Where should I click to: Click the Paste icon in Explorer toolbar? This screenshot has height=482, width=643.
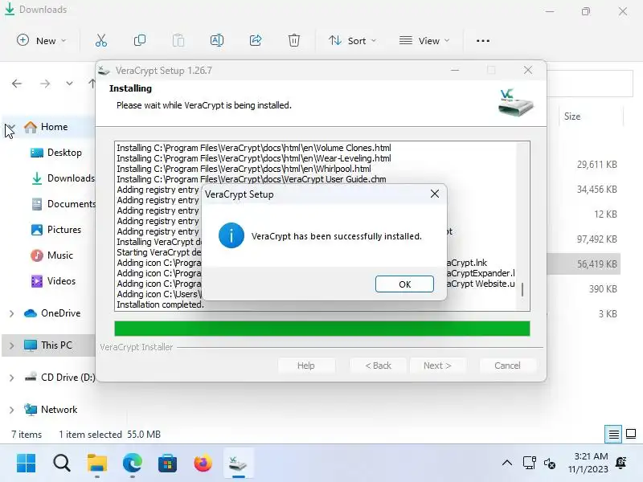(178, 41)
